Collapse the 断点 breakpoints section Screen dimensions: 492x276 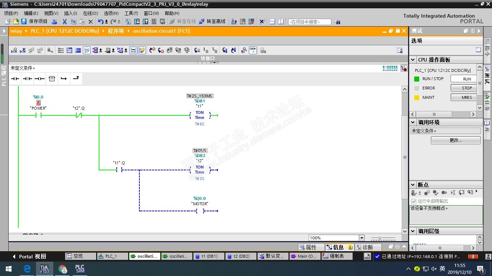click(x=413, y=185)
